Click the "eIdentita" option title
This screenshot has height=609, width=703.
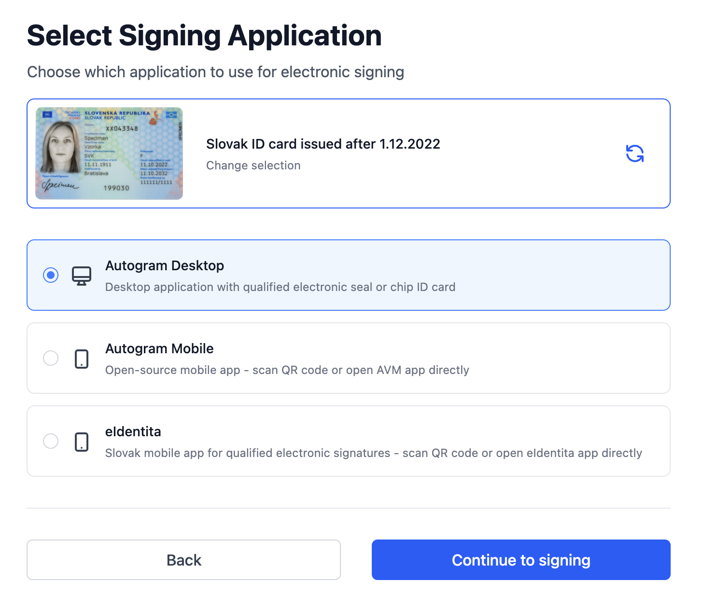coord(133,432)
